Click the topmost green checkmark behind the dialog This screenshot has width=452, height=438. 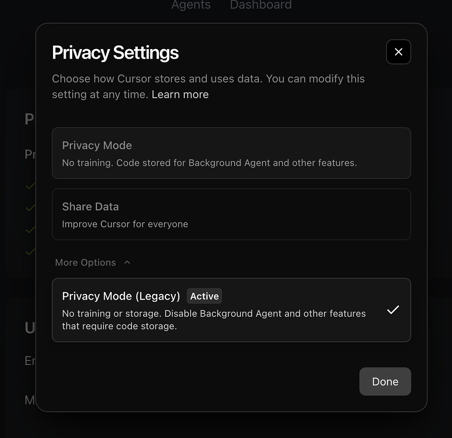[x=29, y=186]
